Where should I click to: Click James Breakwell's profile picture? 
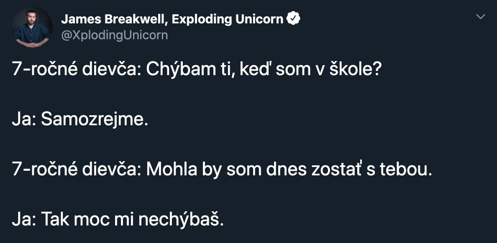[33, 27]
